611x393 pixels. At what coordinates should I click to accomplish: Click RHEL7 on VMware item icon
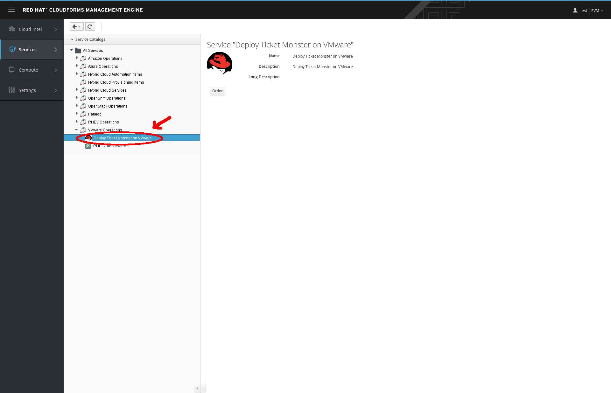pyautogui.click(x=88, y=146)
